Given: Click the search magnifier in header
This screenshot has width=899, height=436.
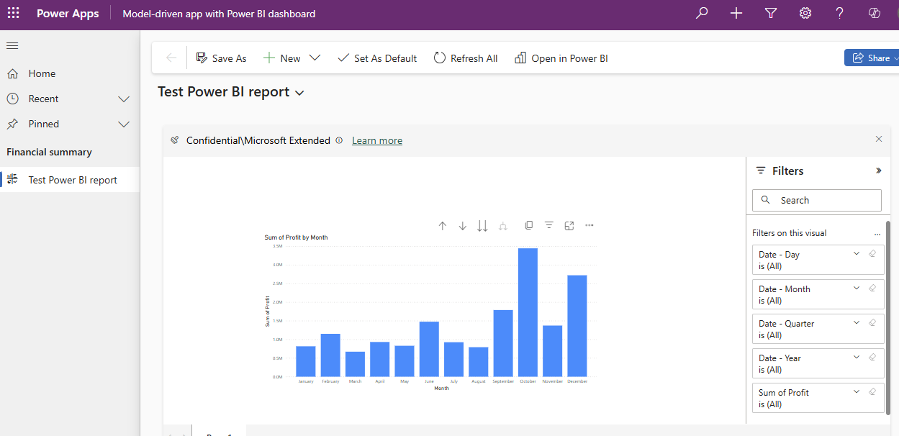Looking at the screenshot, I should coord(702,14).
